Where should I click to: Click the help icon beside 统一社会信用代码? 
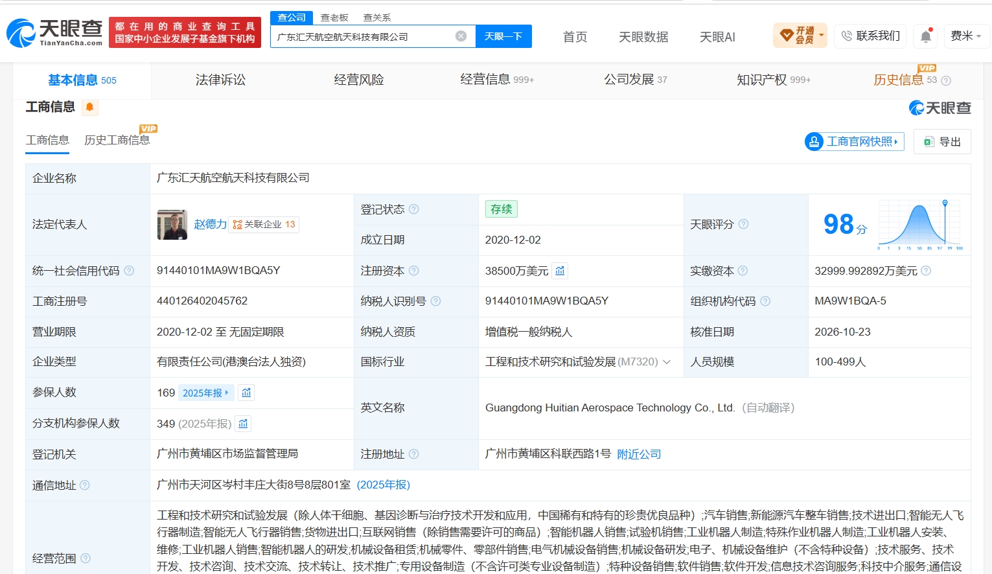click(x=129, y=271)
